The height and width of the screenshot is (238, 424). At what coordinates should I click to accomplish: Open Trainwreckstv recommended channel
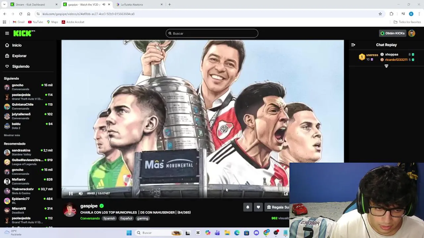click(28, 191)
